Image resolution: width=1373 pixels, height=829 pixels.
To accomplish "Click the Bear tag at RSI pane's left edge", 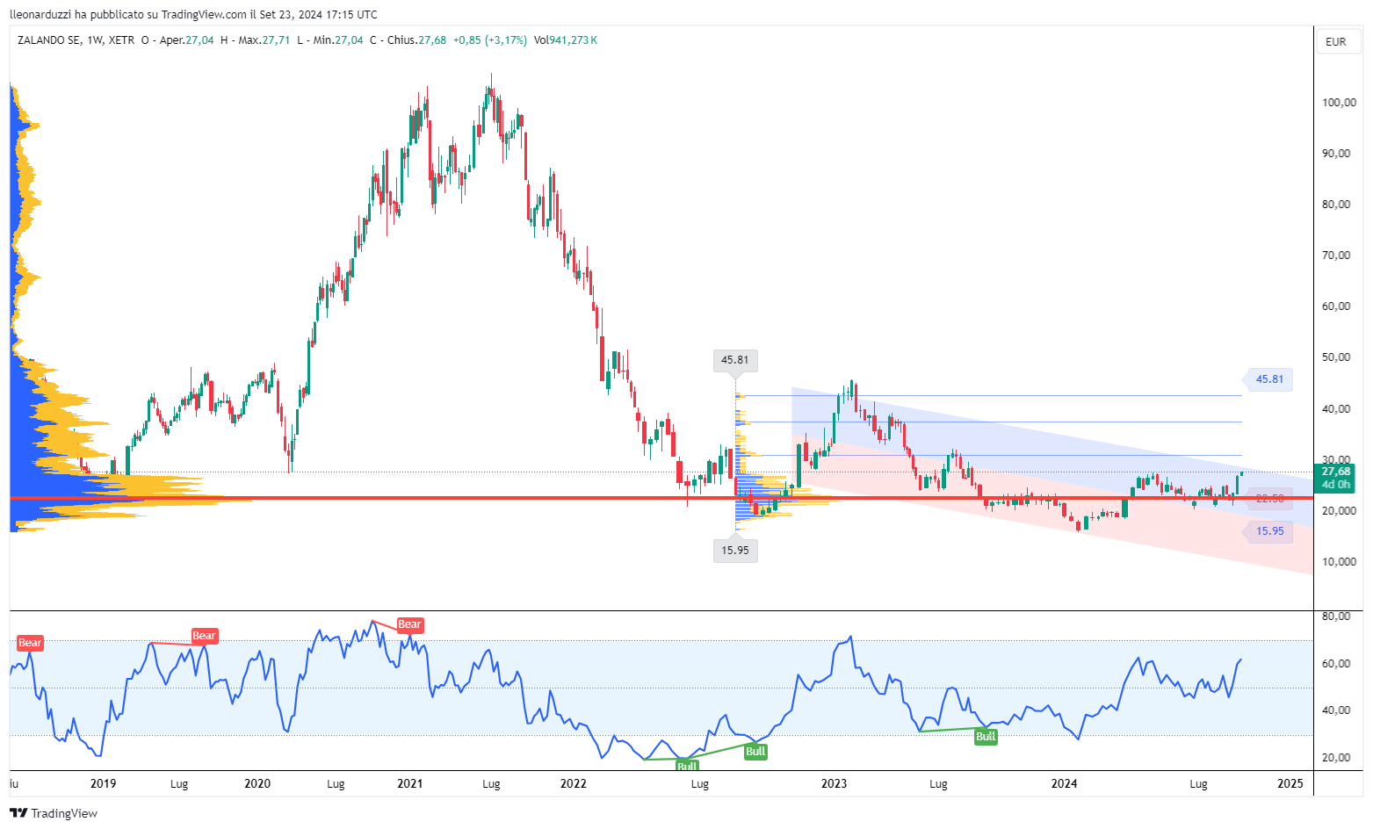I will tap(30, 643).
